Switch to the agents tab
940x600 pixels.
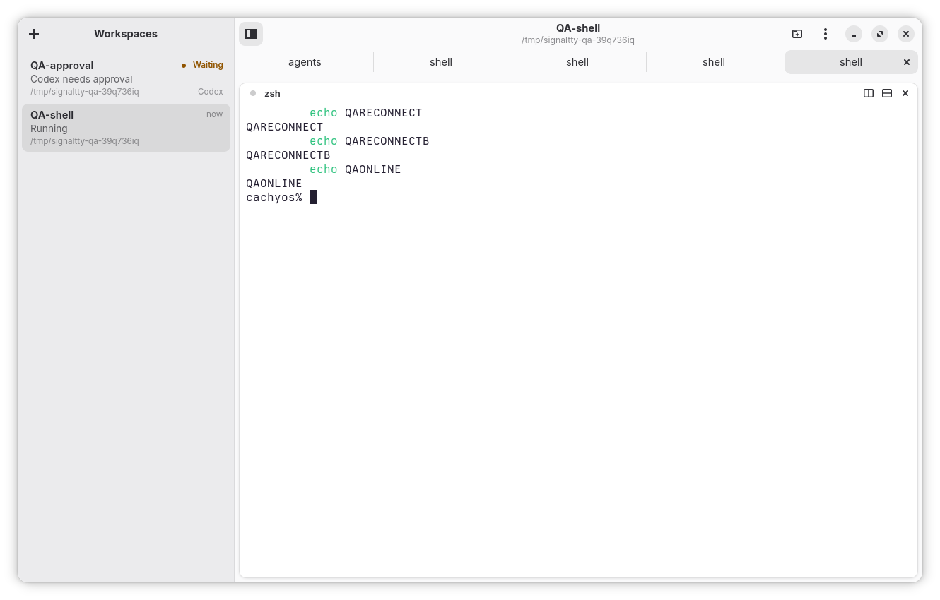pos(305,62)
